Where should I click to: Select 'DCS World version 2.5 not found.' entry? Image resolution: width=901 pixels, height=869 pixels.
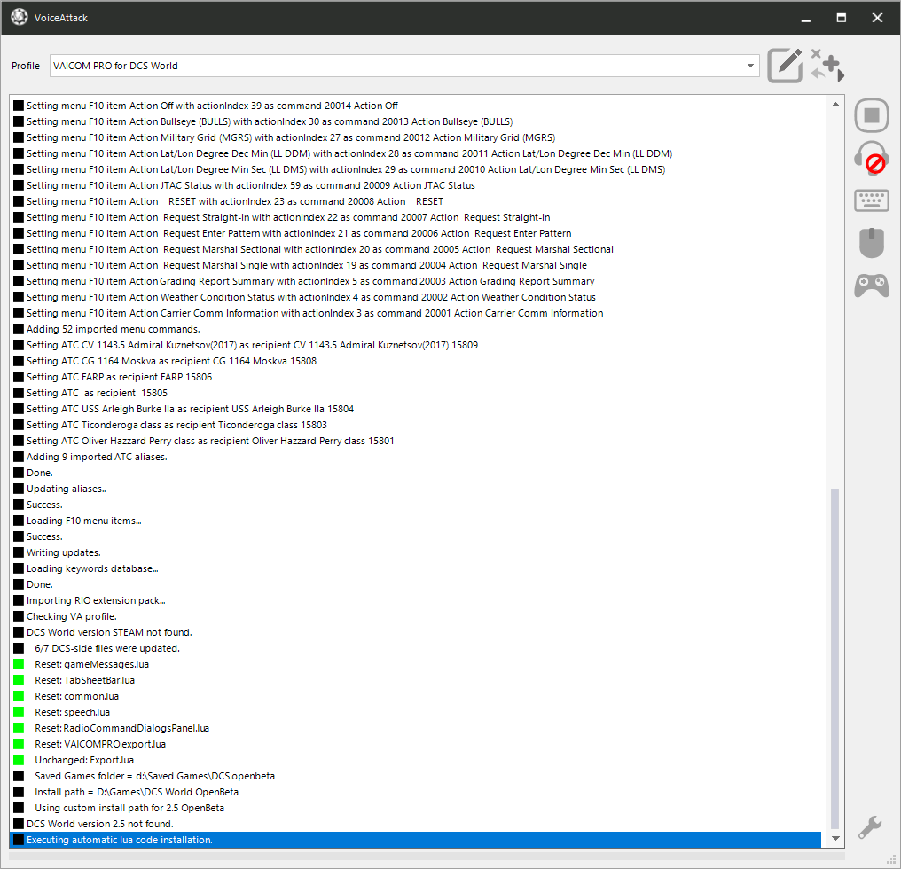[x=415, y=824]
